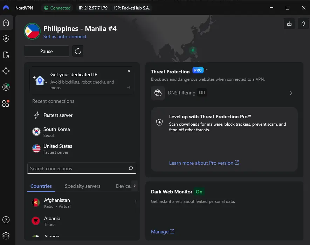Expand DNS filtering chevron
This screenshot has height=245, width=310.
pyautogui.click(x=290, y=93)
